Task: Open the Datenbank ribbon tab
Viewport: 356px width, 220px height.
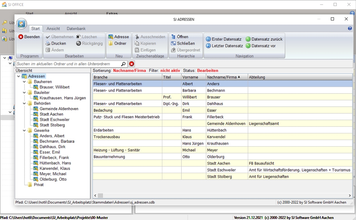Action: [x=76, y=29]
